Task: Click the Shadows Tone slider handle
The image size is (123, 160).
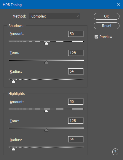Action: pyautogui.click(x=46, y=62)
